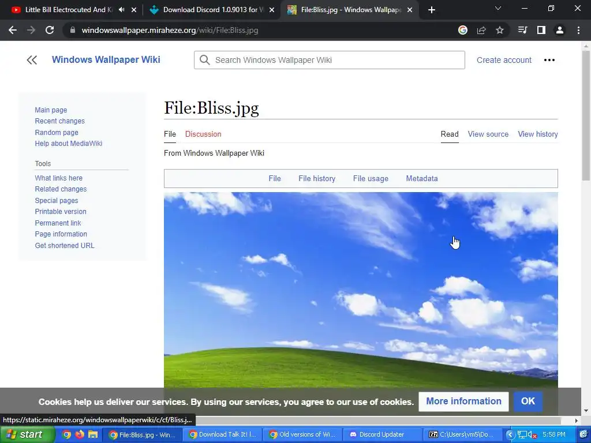Open wiki personal tools ellipsis menu
Screen dimensions: 591x443
[x=549, y=60]
